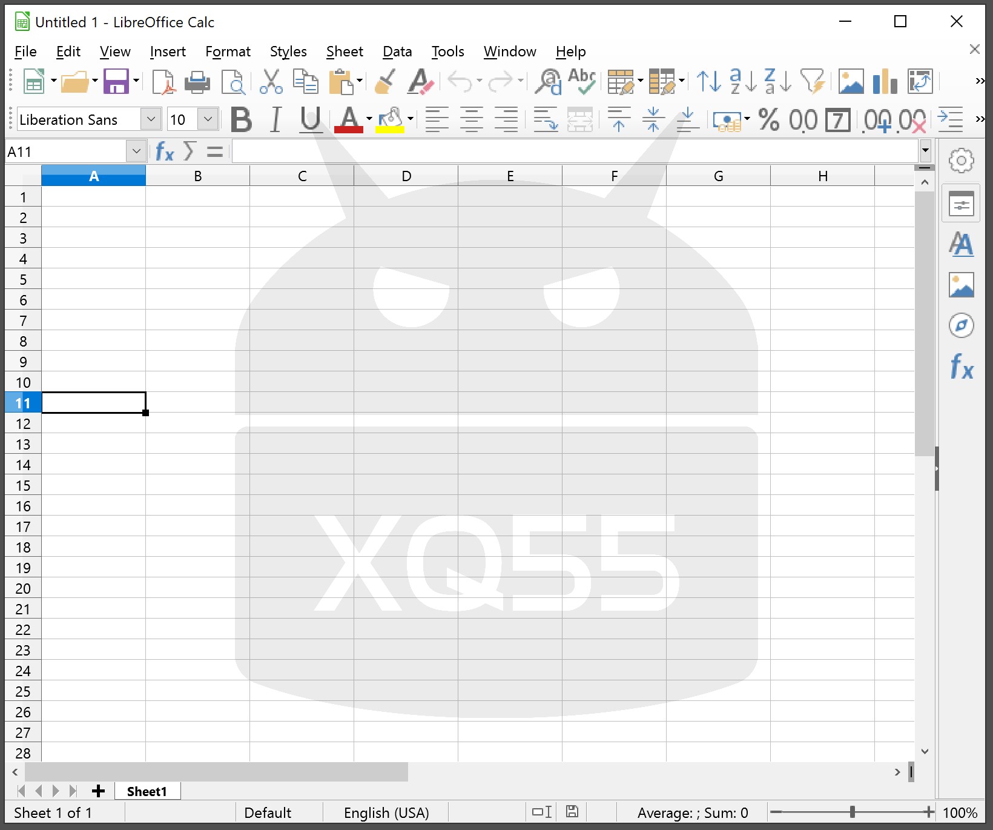The width and height of the screenshot is (993, 830).
Task: Click the Copy icon
Action: point(306,81)
